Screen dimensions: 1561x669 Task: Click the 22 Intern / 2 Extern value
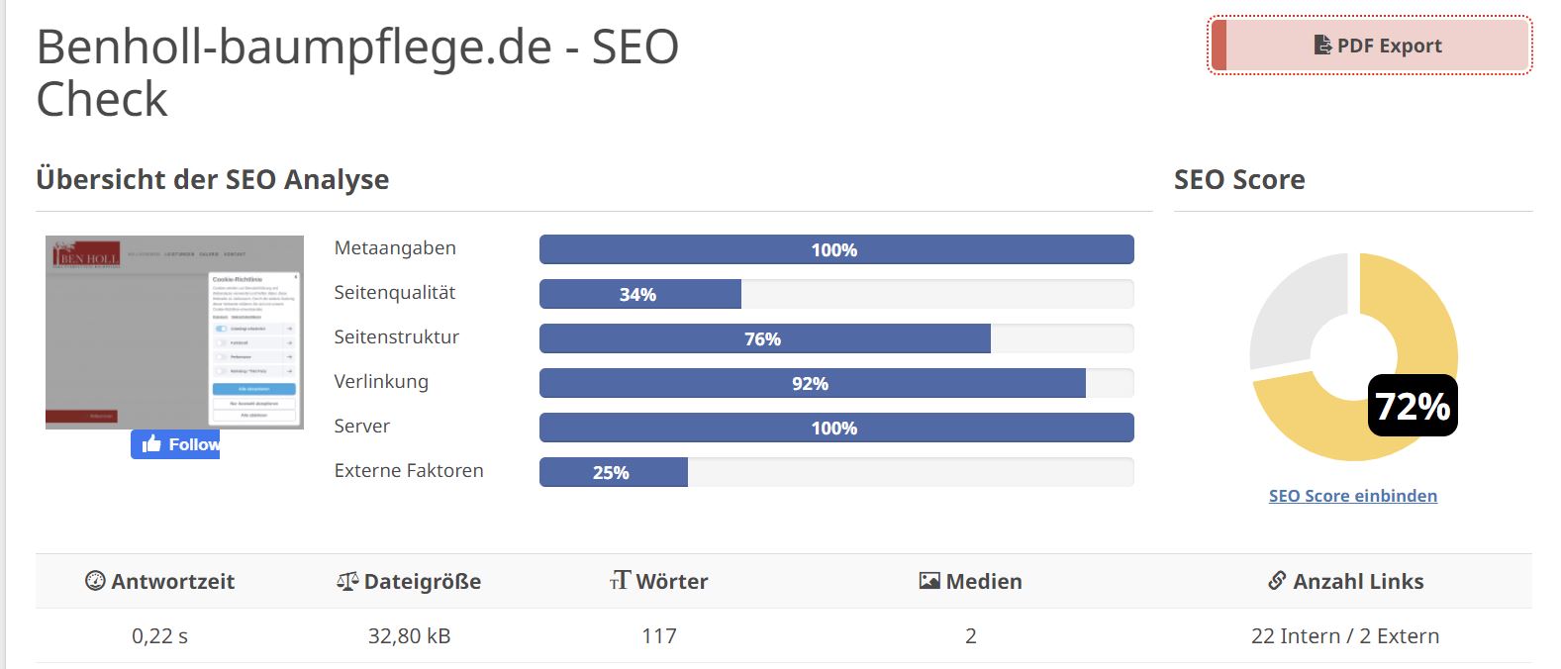click(1345, 635)
